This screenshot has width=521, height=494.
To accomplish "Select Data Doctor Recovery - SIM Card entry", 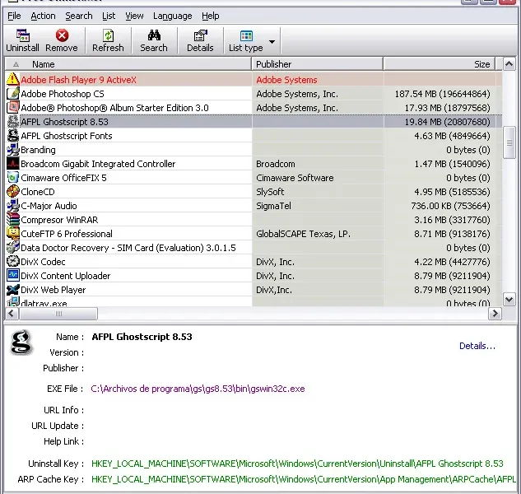I will point(128,248).
